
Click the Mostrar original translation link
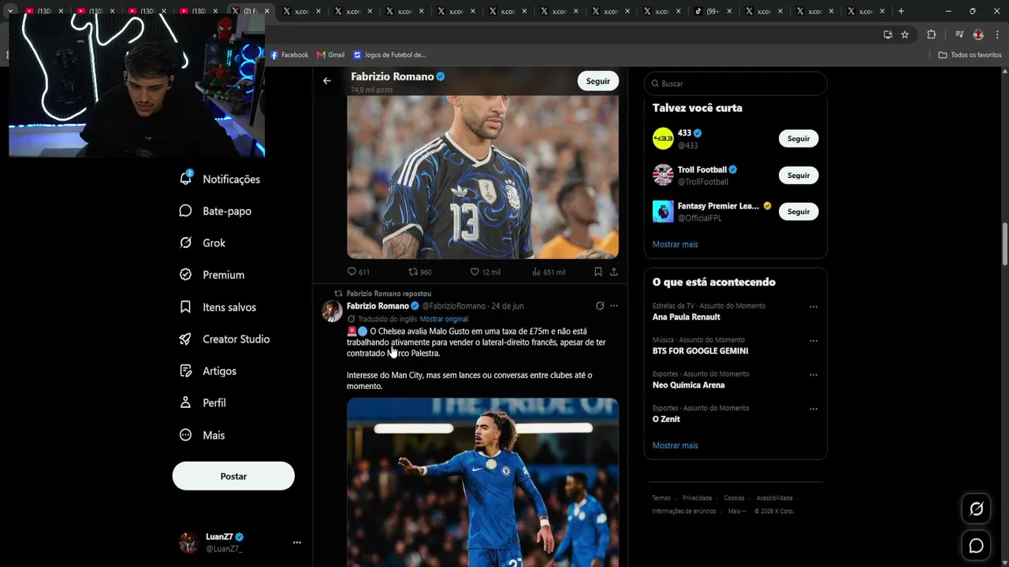(x=444, y=319)
